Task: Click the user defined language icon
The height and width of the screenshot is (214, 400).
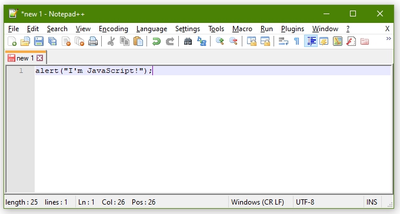Action: pos(324,41)
